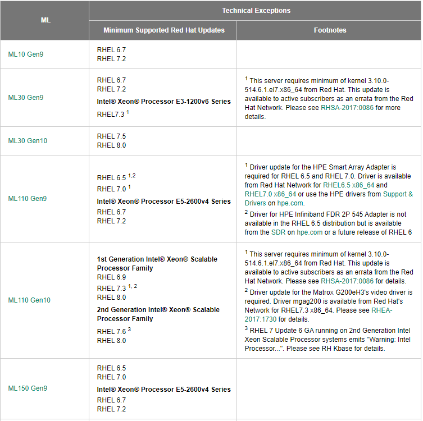Follow the RHEL6.5 x86_64 driver link

[348, 185]
